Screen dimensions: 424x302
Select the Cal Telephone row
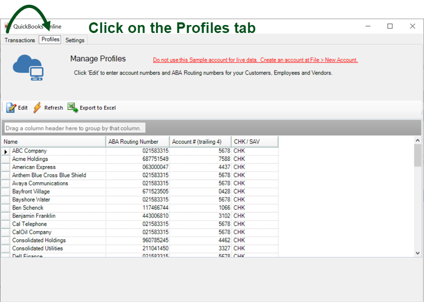pos(140,224)
